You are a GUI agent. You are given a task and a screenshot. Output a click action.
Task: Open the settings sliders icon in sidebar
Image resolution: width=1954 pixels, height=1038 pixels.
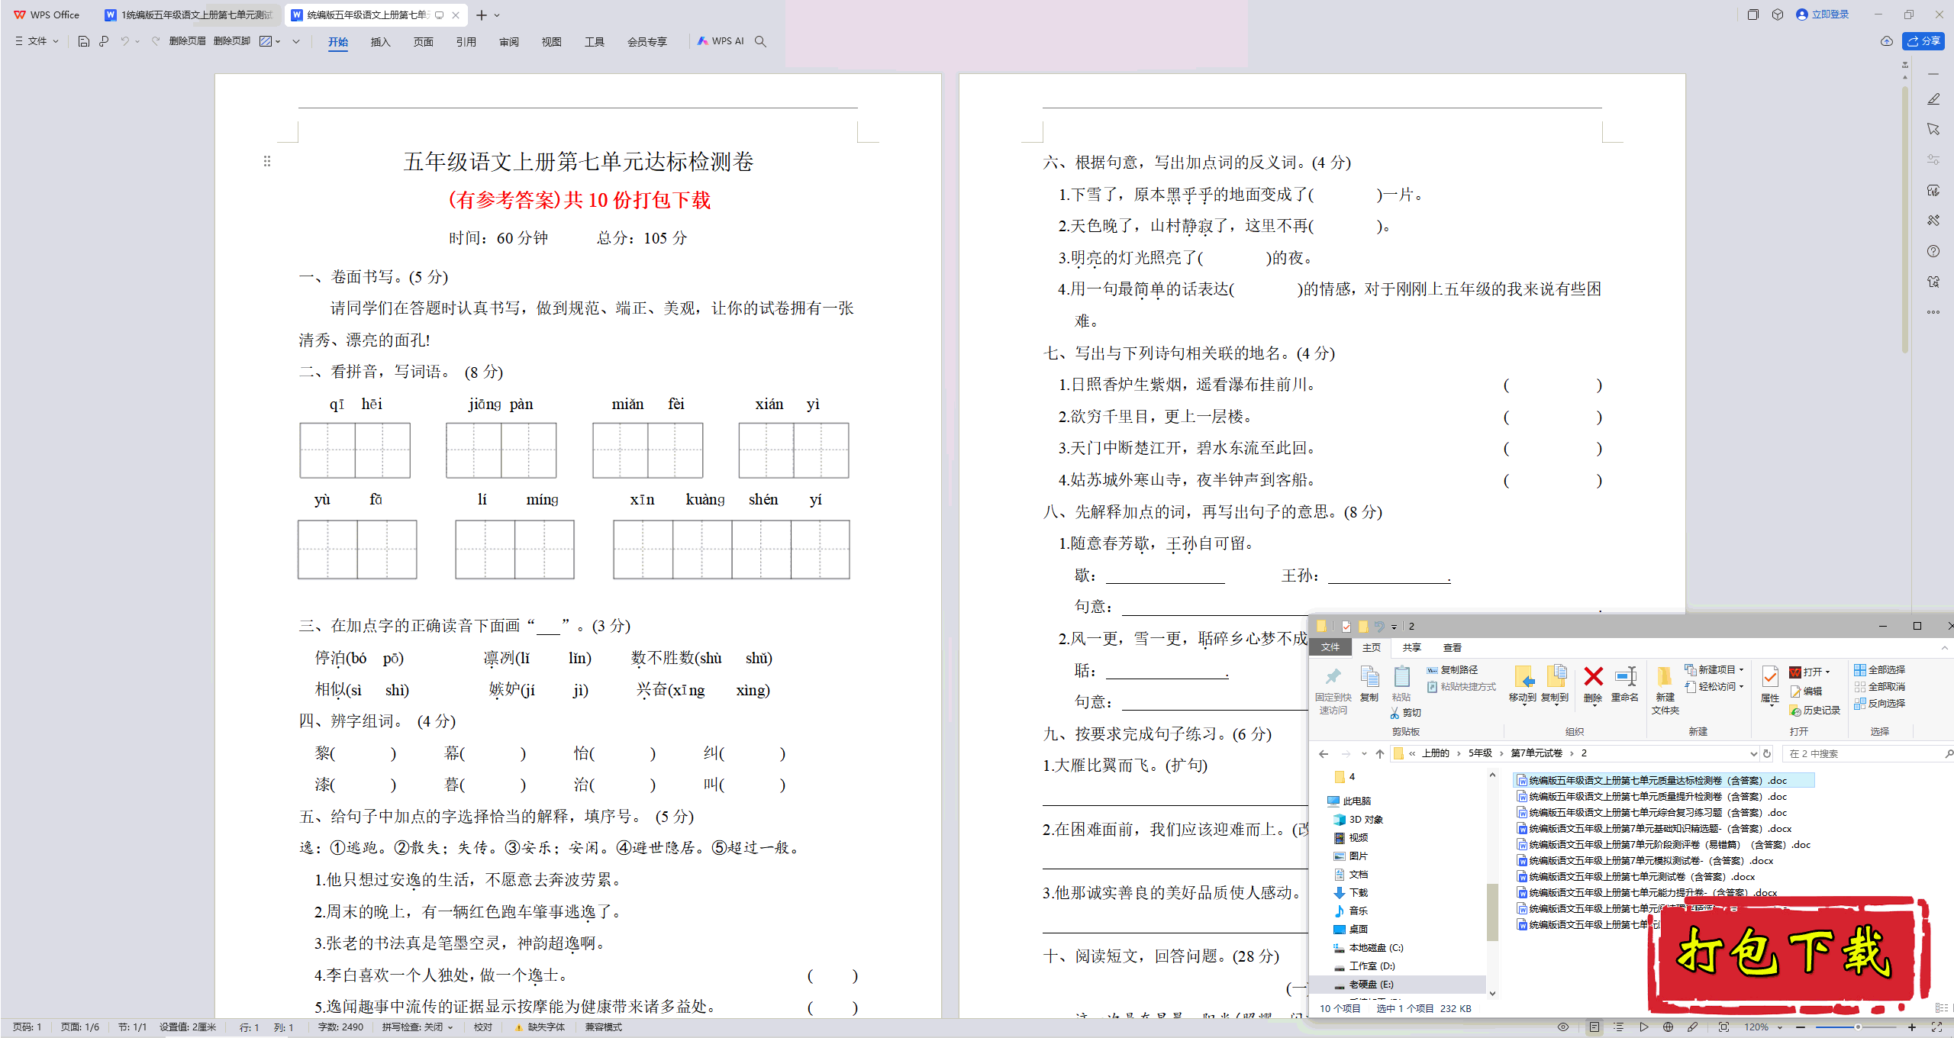coord(1933,160)
